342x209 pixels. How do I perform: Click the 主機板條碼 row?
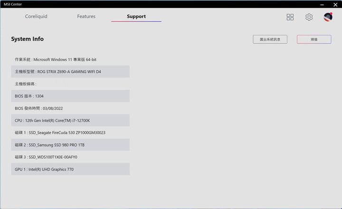tap(70, 84)
